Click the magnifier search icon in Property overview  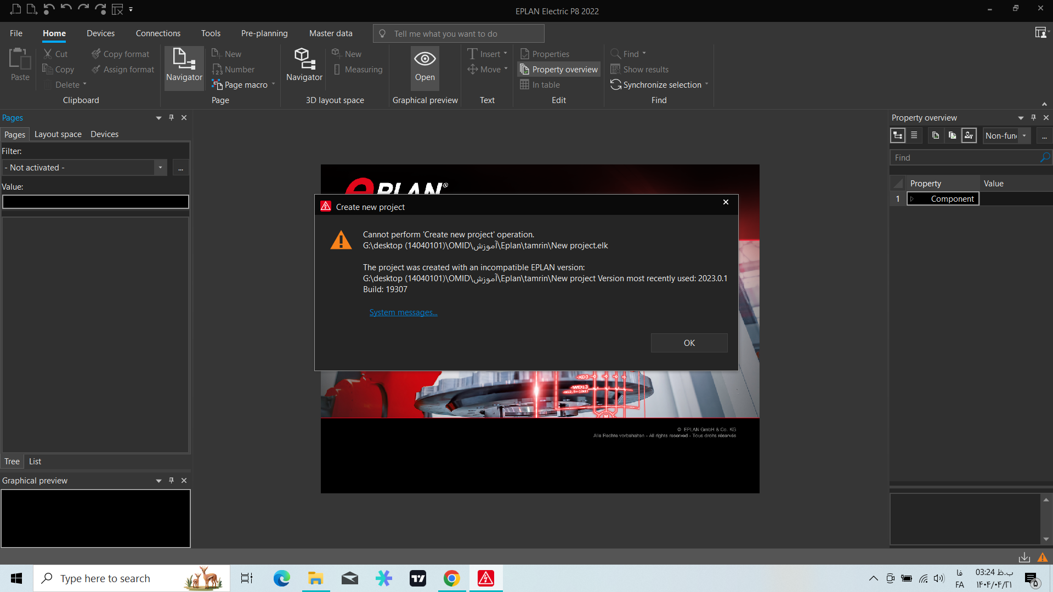[x=1045, y=157]
